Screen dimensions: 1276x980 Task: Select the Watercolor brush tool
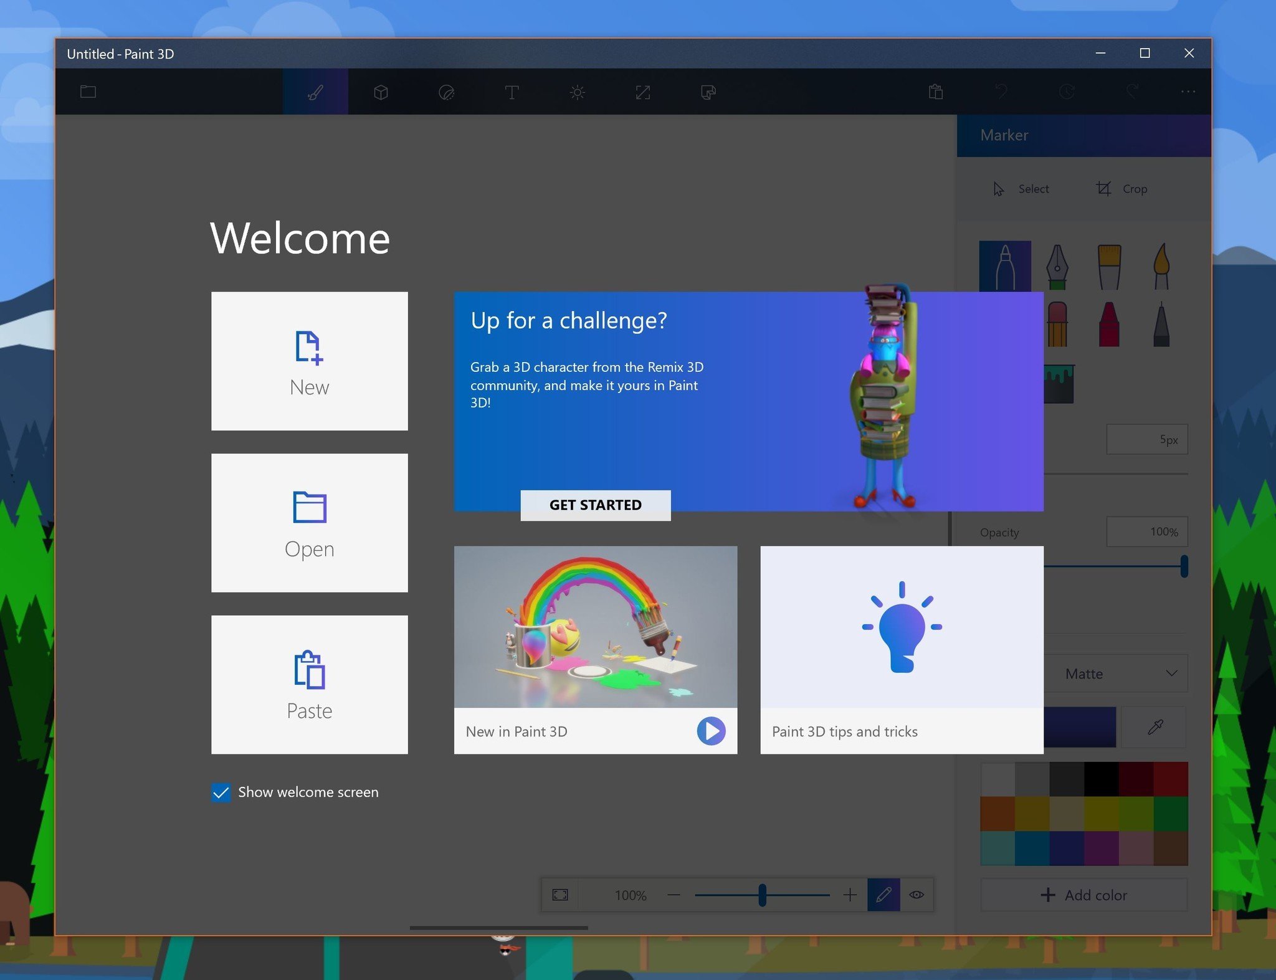[x=1161, y=267]
